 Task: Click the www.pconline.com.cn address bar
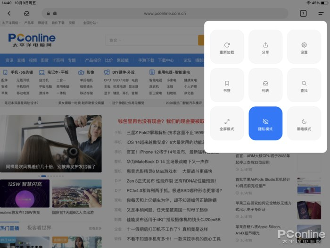point(165,13)
